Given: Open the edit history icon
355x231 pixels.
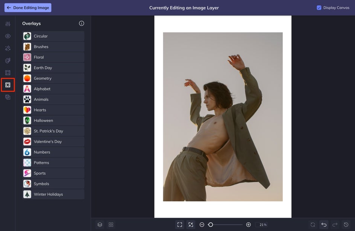Looking at the screenshot, I should pyautogui.click(x=346, y=225).
